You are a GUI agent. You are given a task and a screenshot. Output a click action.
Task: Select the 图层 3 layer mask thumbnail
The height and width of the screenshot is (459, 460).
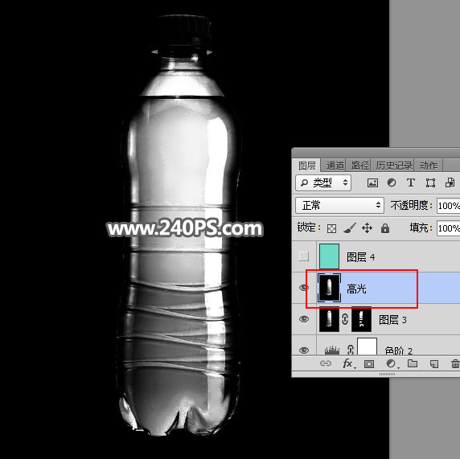361,319
